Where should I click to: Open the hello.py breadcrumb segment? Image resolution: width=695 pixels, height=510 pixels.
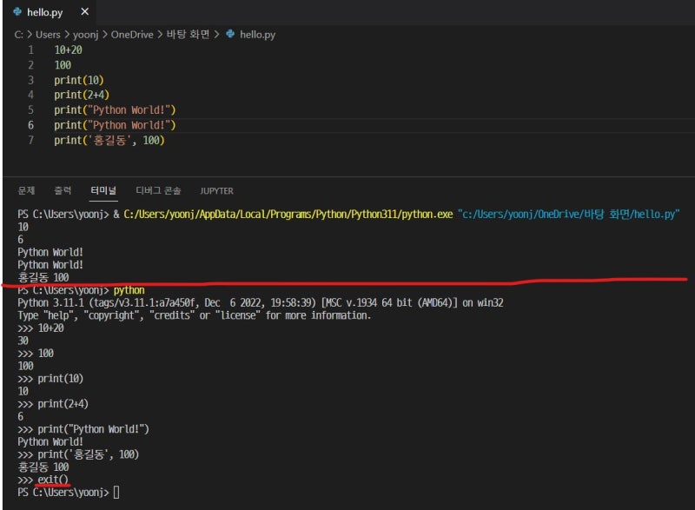click(257, 35)
